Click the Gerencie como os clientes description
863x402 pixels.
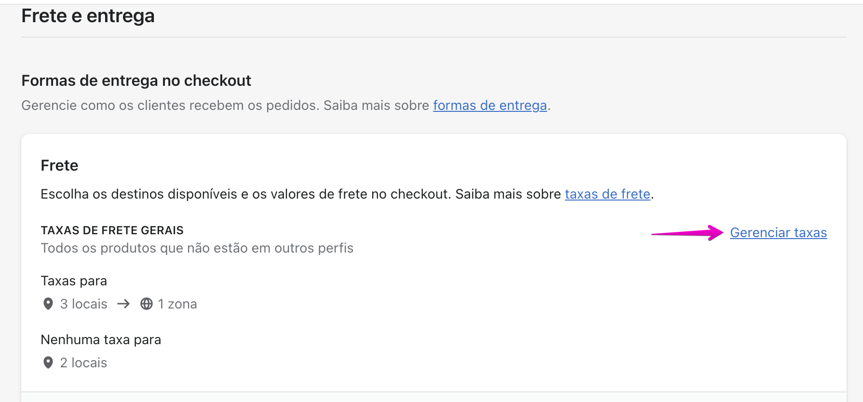tap(225, 106)
